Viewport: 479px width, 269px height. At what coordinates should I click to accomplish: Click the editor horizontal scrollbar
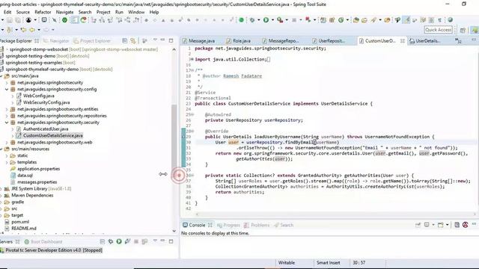pyautogui.click(x=335, y=214)
